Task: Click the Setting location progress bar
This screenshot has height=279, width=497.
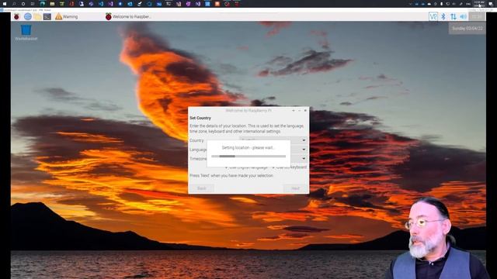Action: pos(248,157)
